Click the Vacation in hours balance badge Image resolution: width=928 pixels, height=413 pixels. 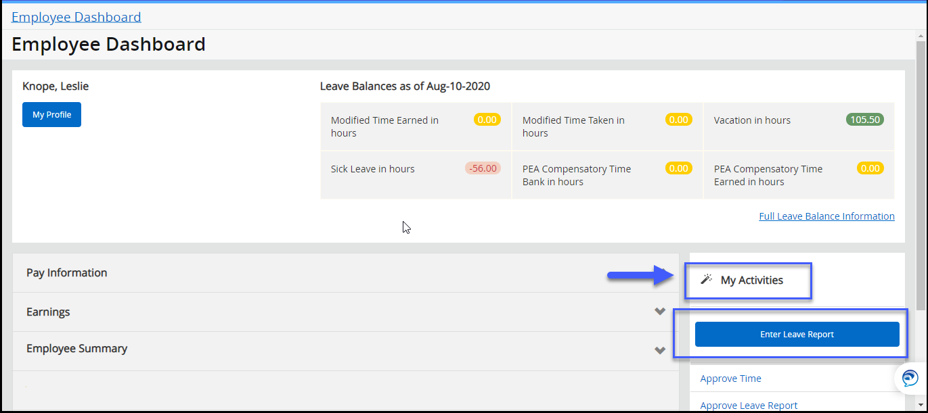[864, 119]
